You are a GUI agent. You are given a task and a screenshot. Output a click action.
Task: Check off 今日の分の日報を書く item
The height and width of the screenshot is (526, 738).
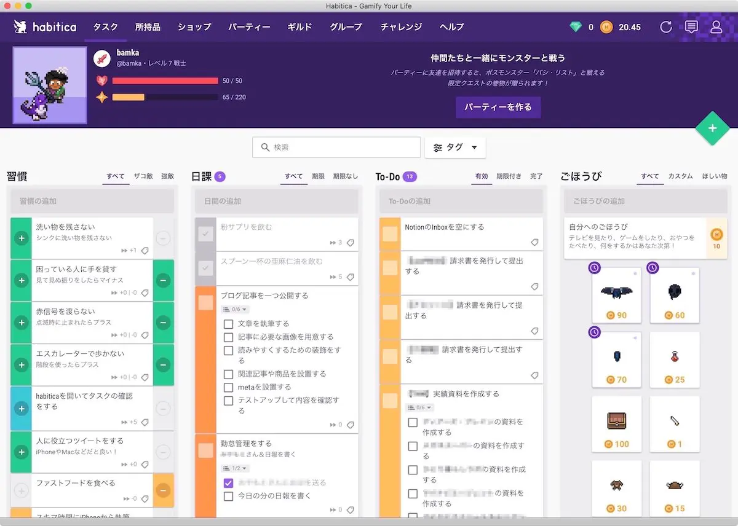tap(228, 496)
